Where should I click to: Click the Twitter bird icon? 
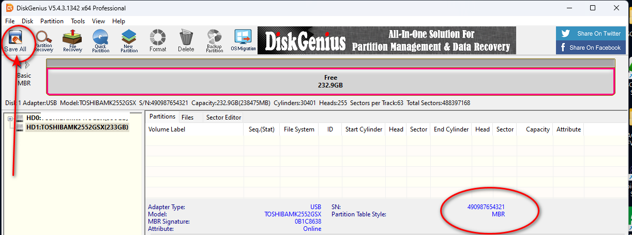[x=566, y=34]
